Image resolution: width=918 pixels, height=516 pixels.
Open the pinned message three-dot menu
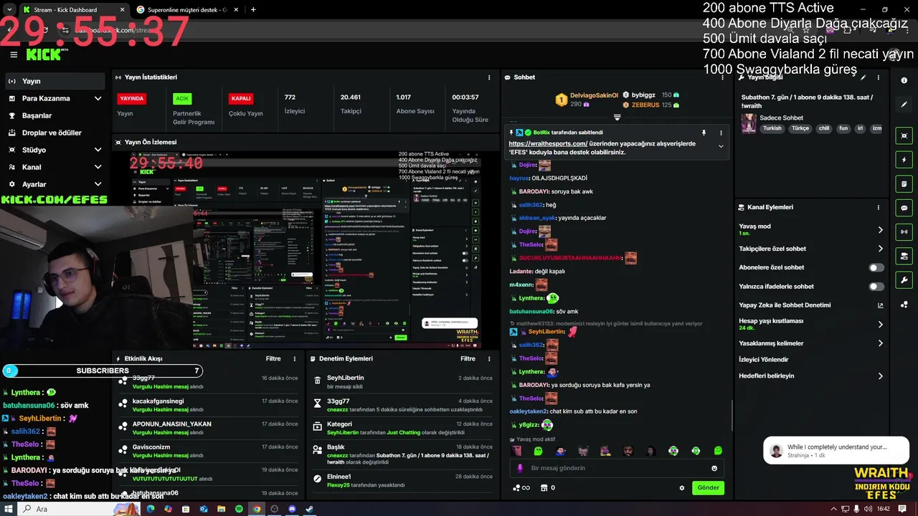721,133
